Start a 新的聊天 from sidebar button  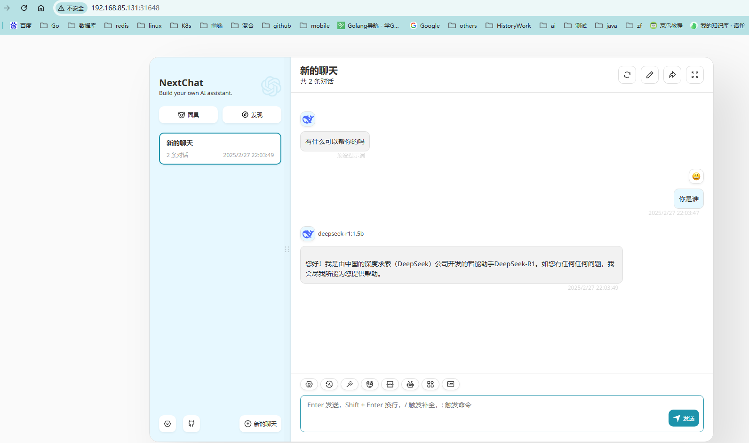(260, 424)
